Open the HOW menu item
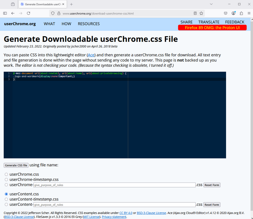The height and width of the screenshot is (219, 253). click(66, 24)
